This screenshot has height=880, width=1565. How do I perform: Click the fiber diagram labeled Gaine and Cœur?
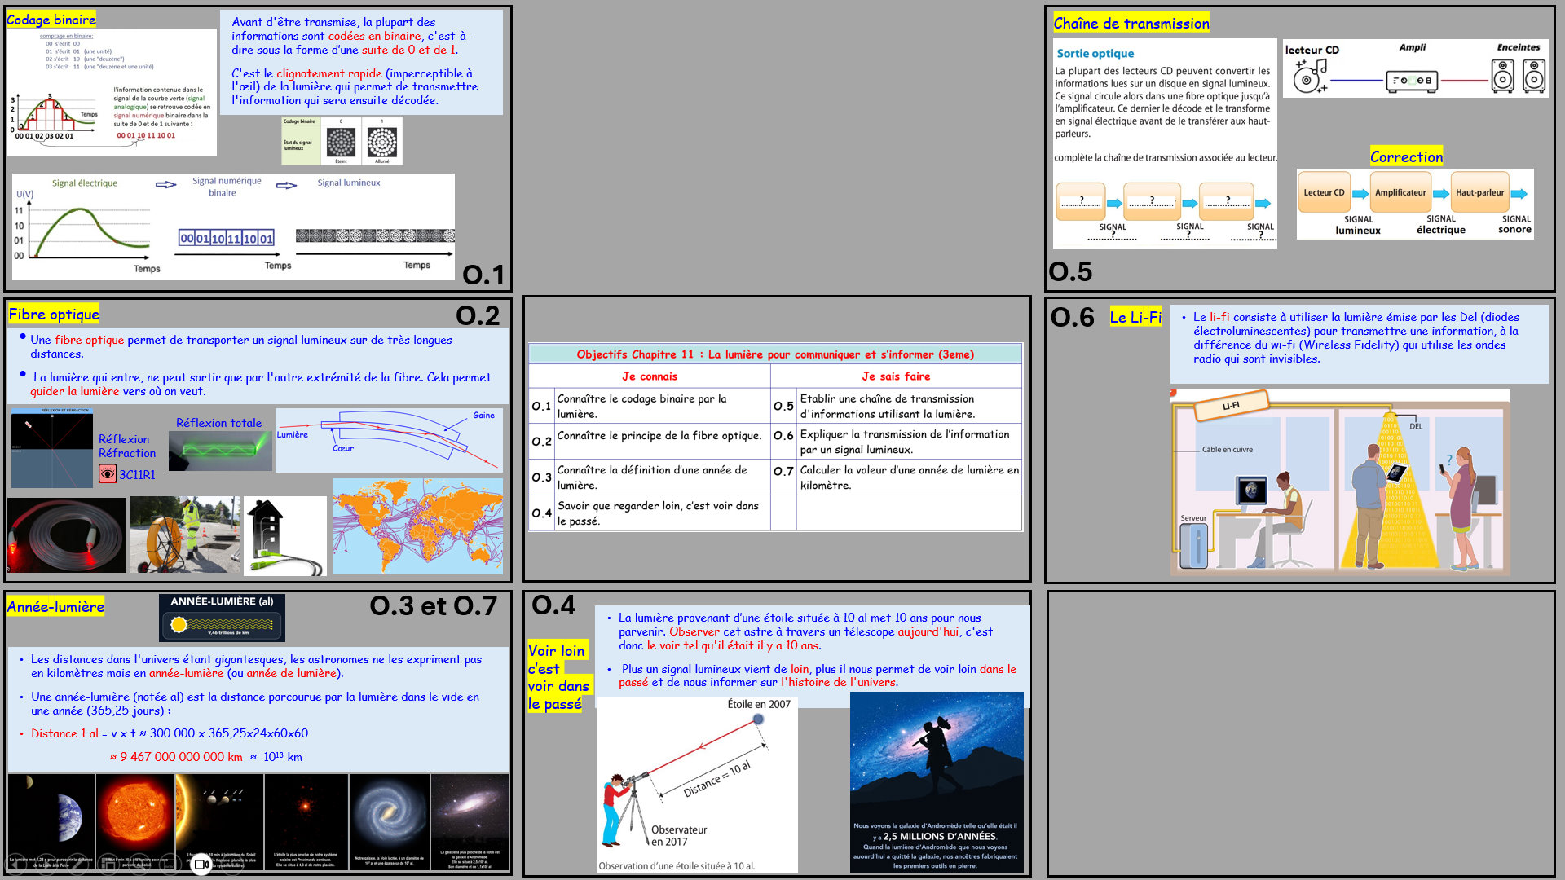point(389,440)
